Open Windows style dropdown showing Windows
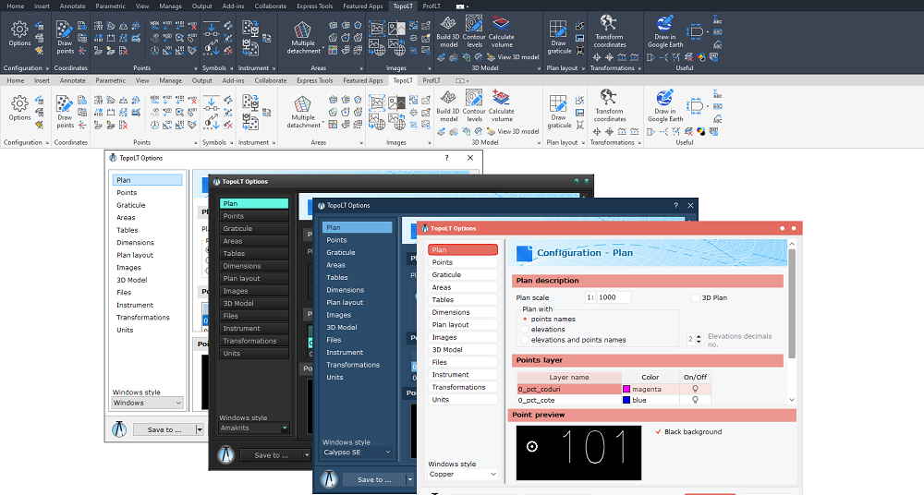The width and height of the screenshot is (924, 495). point(147,403)
